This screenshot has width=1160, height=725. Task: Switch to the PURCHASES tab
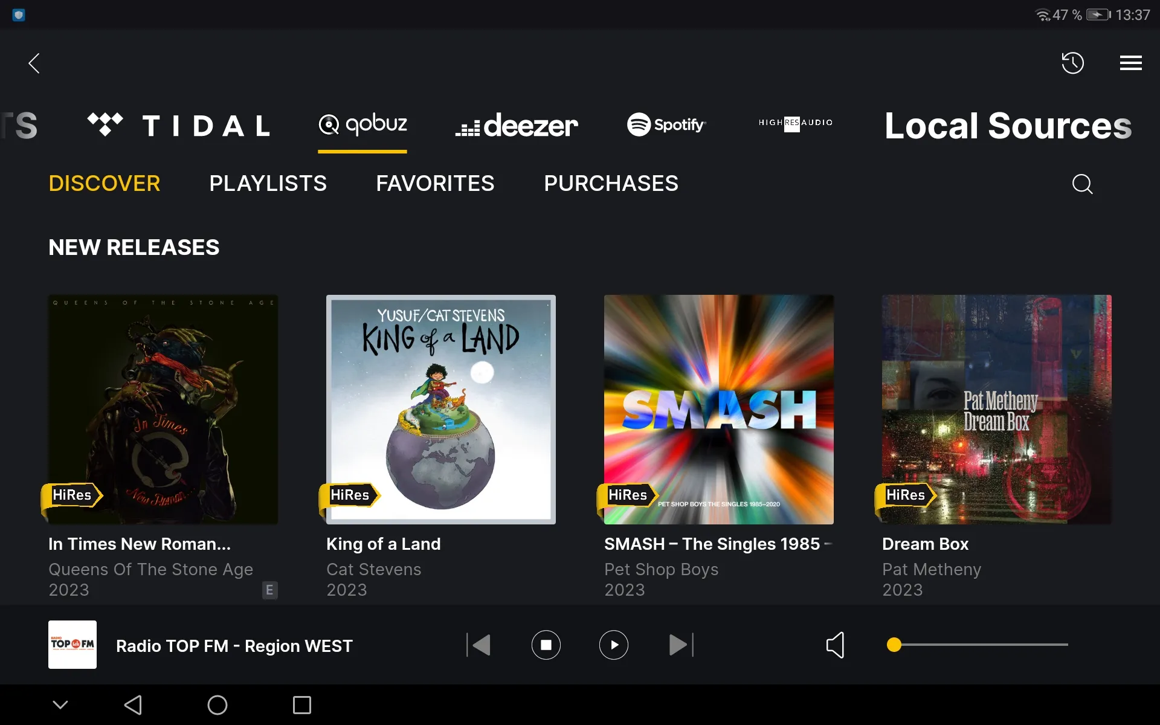point(611,183)
